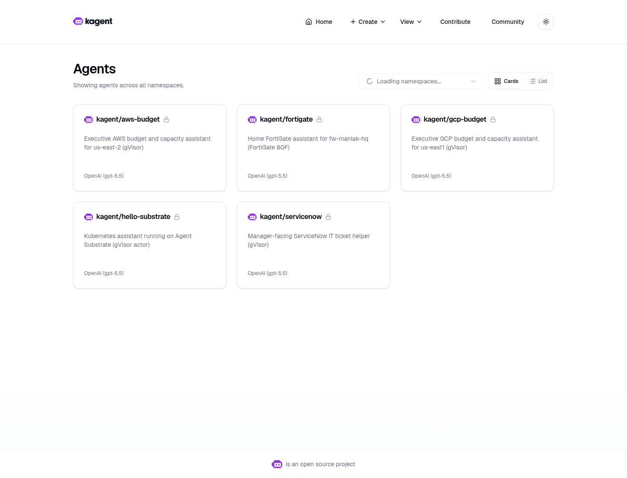Click 'Showing agents across all namespaces.' text
Viewport: 627px width, 478px height.
(128, 85)
